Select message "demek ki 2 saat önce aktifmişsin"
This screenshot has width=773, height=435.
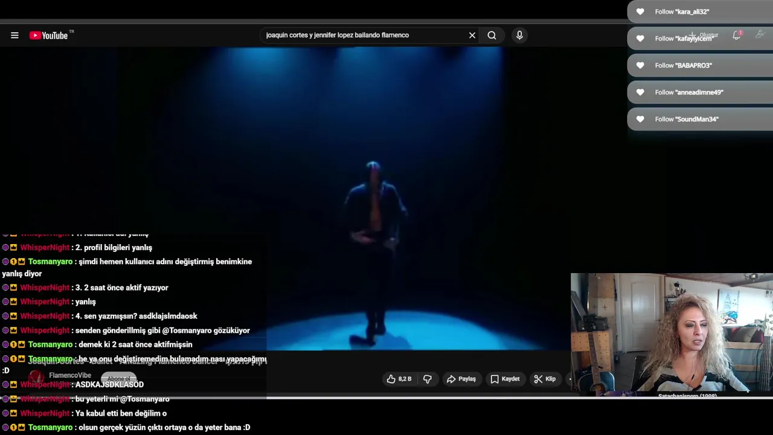tap(135, 344)
